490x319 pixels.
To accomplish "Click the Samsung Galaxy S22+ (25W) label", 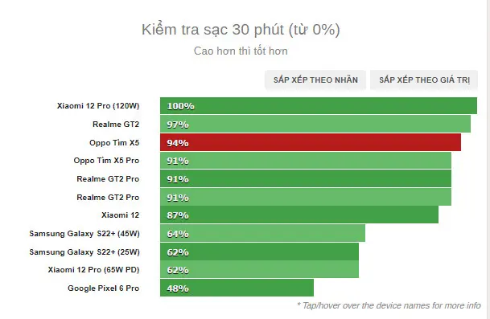I will (x=84, y=252).
